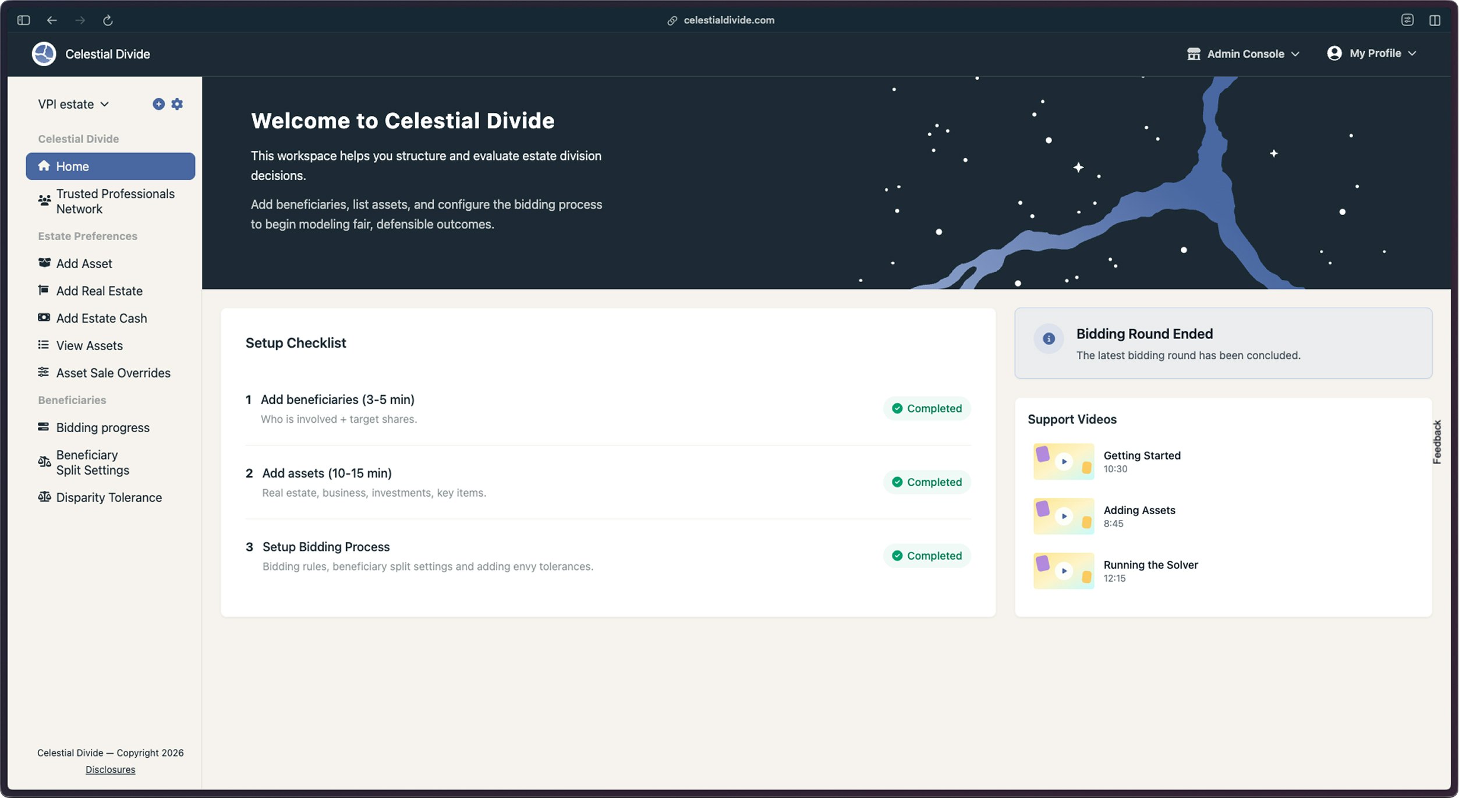Image resolution: width=1459 pixels, height=798 pixels.
Task: Select Disparity Tolerance in sidebar
Action: tap(109, 497)
